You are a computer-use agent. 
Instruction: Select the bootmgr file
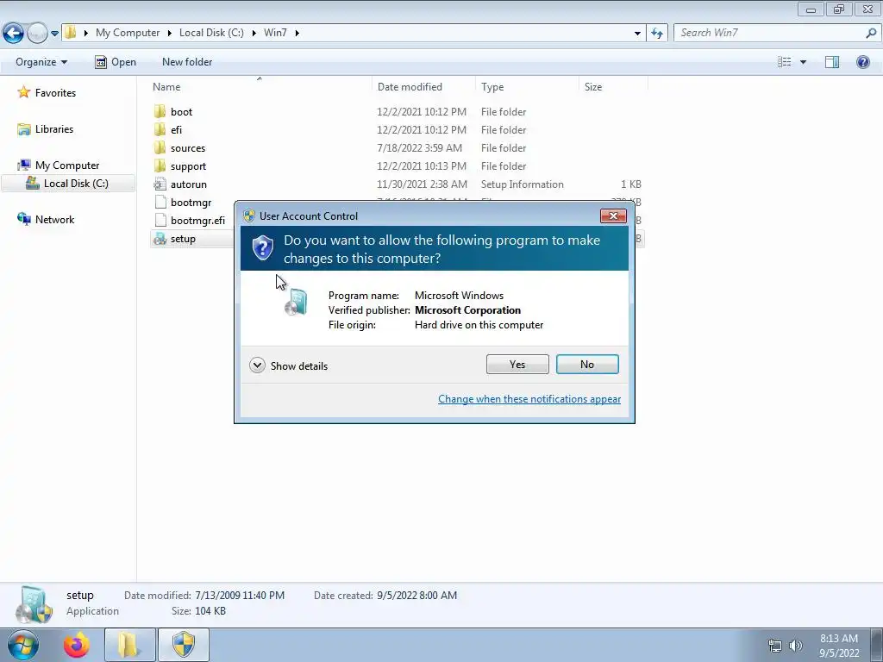[x=191, y=202]
